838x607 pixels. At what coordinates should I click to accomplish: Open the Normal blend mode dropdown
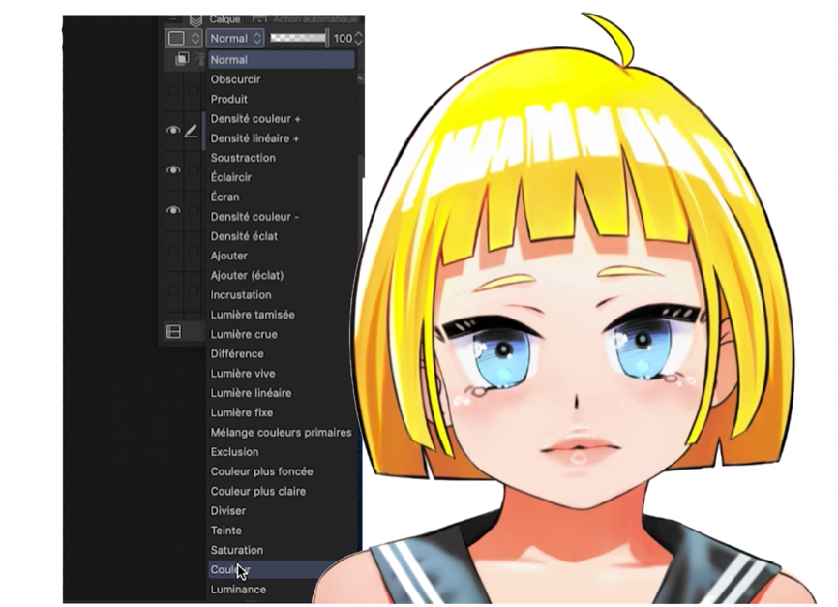(234, 39)
